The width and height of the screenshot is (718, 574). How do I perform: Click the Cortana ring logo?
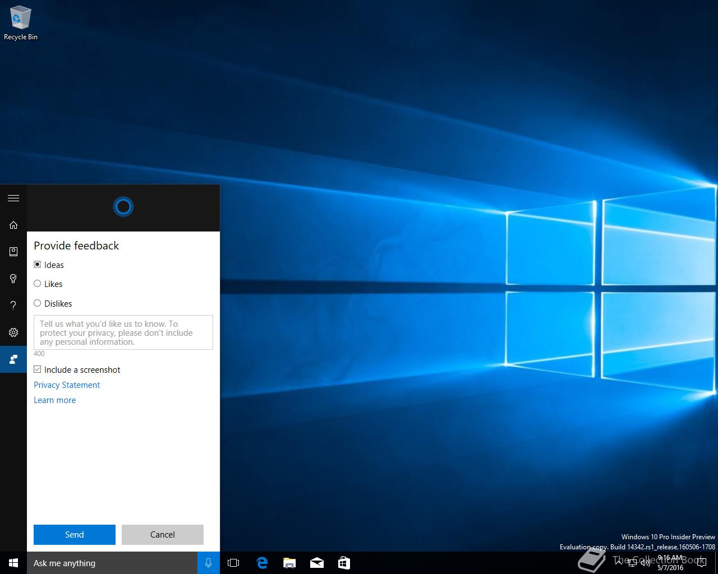coord(123,207)
